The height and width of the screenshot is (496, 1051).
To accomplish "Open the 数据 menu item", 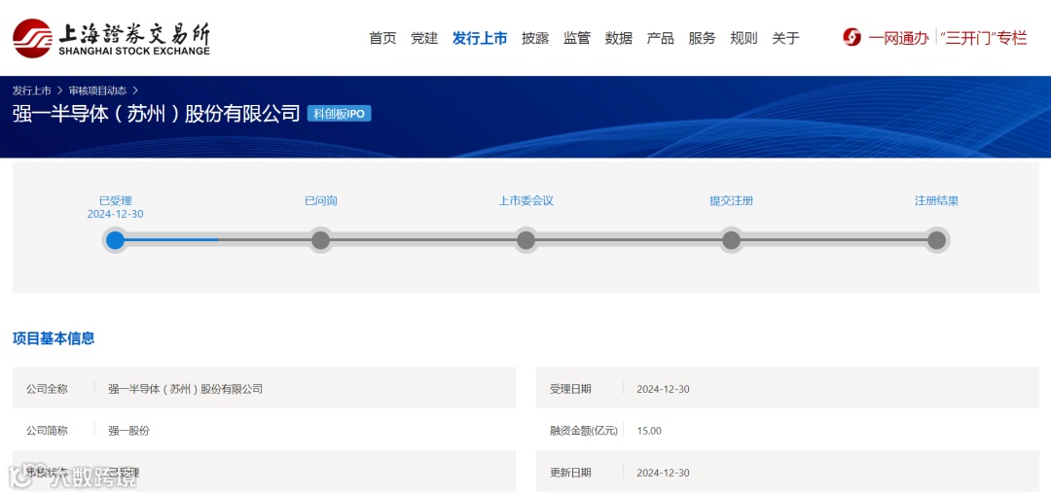I will coord(619,38).
